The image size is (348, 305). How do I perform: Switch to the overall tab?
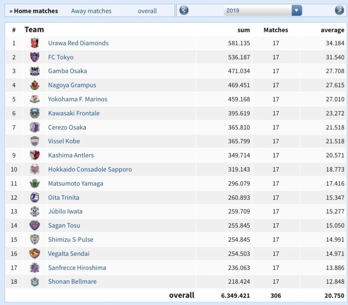coord(147,11)
